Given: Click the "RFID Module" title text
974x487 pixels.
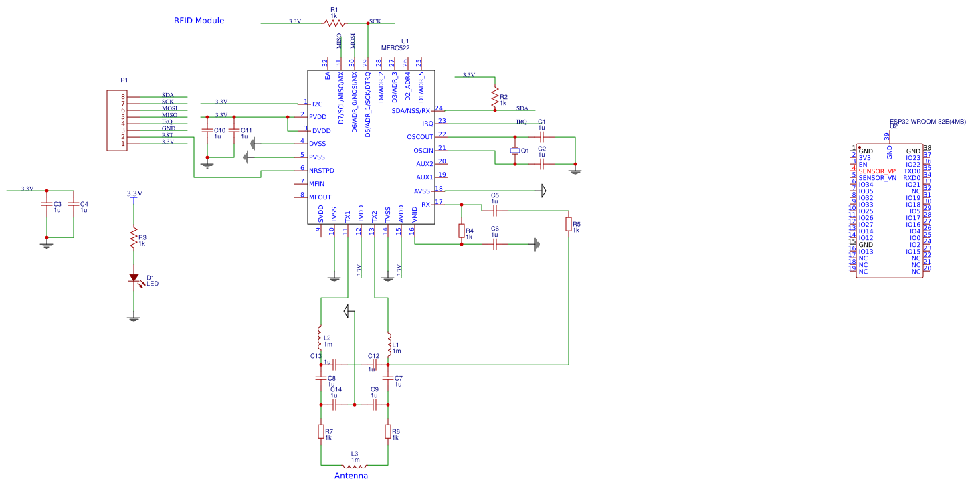Looking at the screenshot, I should pyautogui.click(x=199, y=21).
